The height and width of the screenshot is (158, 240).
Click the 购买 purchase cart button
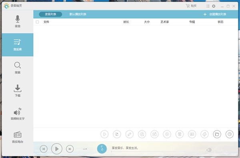(191, 6)
